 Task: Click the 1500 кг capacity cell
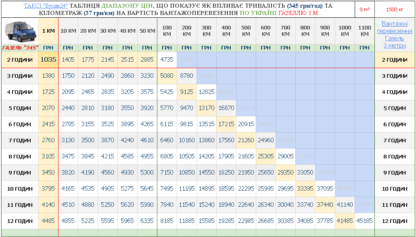[x=394, y=9]
